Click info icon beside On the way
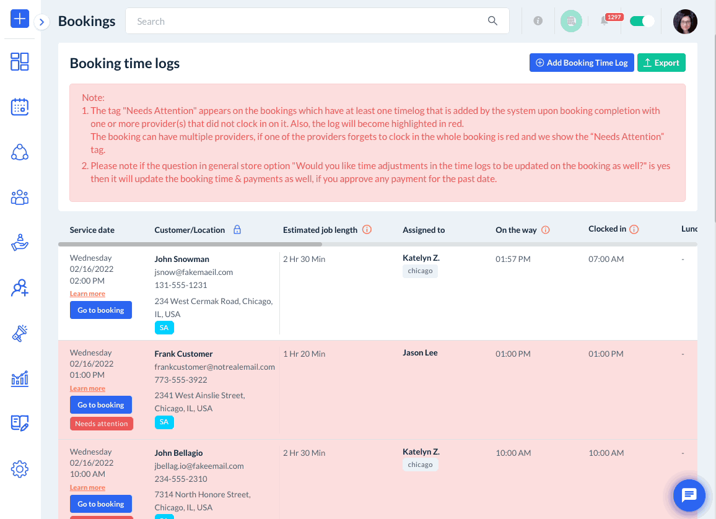Viewport: 716px width, 519px height. coord(545,230)
